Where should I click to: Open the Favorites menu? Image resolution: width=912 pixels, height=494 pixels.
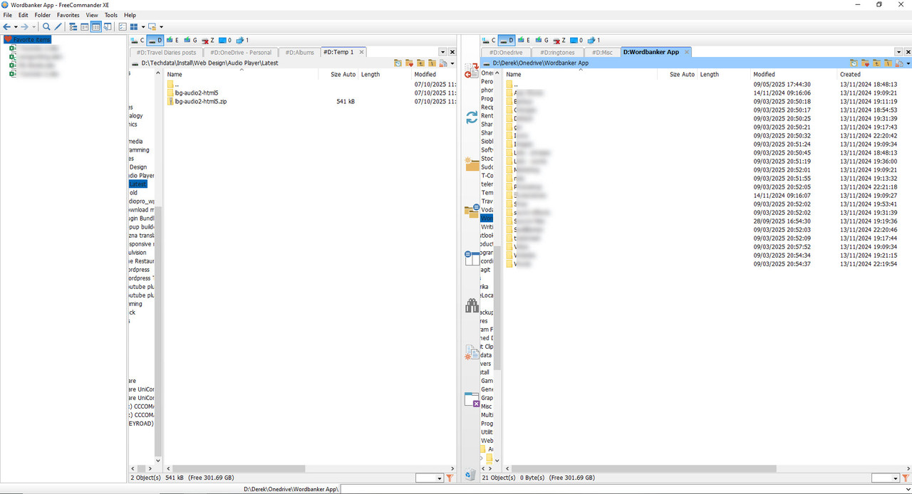pyautogui.click(x=68, y=15)
